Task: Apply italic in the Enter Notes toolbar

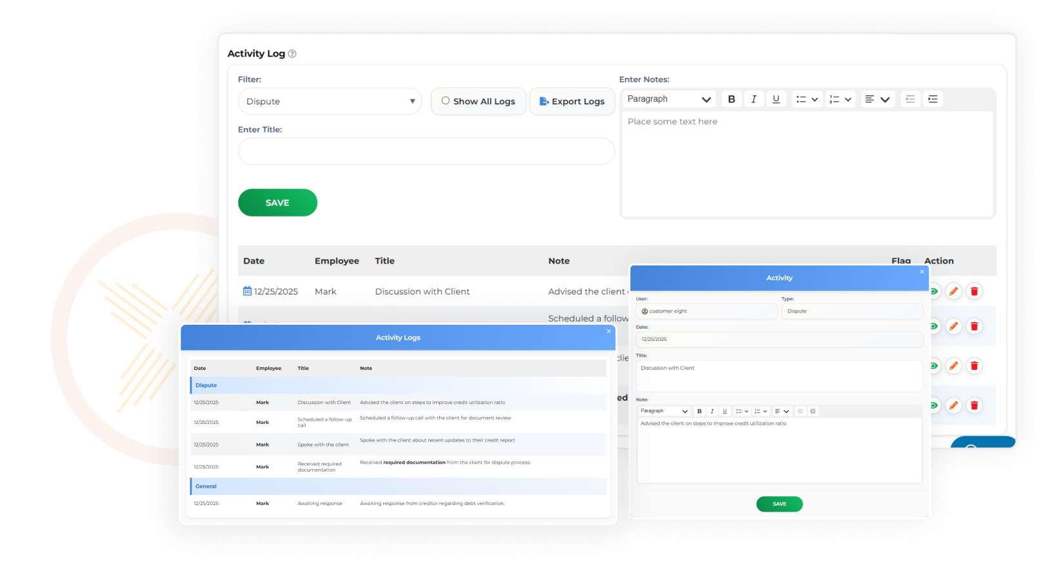Action: point(753,99)
